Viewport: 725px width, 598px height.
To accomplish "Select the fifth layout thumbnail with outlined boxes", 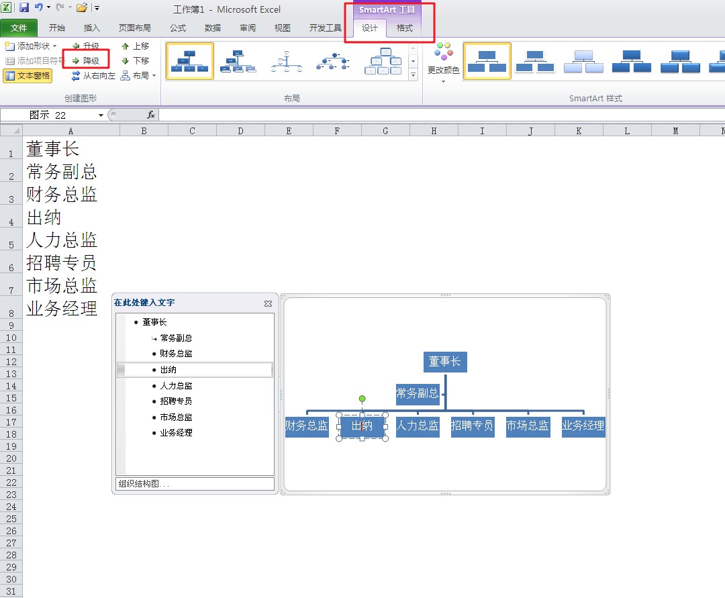I will (383, 61).
